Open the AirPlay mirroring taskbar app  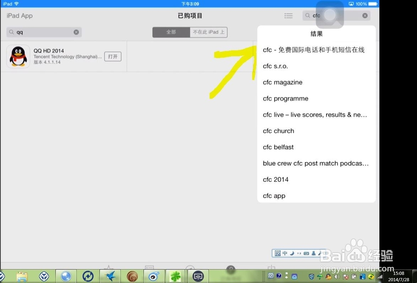point(198,277)
